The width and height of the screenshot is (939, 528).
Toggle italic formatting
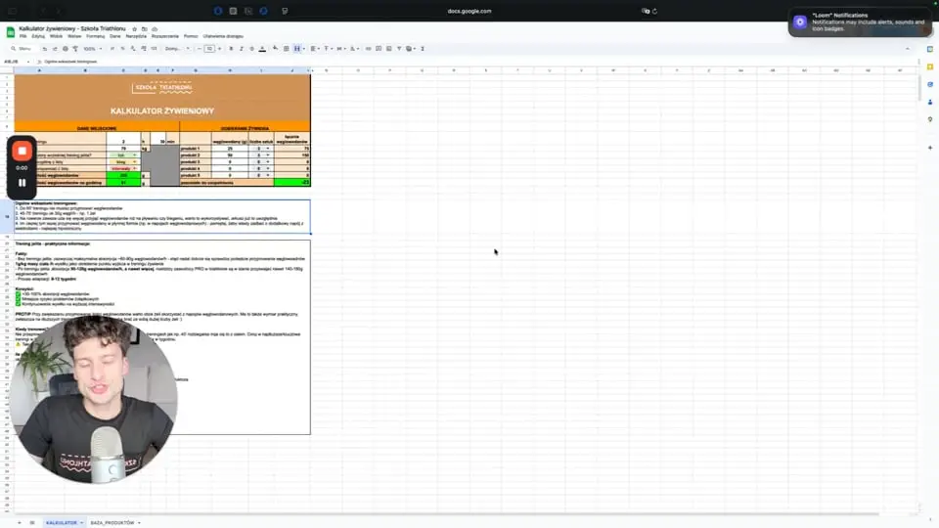coord(242,49)
